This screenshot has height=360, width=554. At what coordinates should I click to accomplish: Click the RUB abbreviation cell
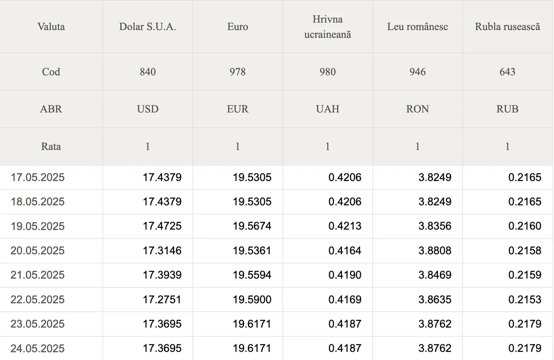508,109
